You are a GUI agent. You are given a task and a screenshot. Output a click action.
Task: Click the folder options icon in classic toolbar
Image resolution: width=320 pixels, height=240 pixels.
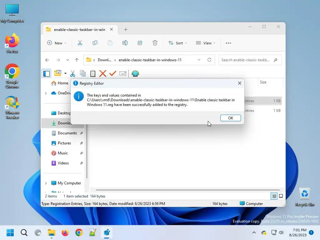58,73
